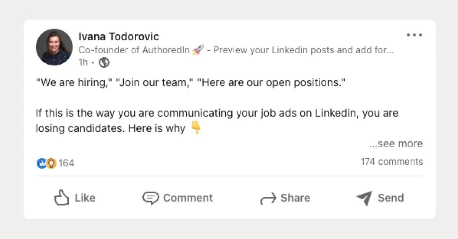Click the Comment button label
Image resolution: width=458 pixels, height=239 pixels.
[x=188, y=198]
